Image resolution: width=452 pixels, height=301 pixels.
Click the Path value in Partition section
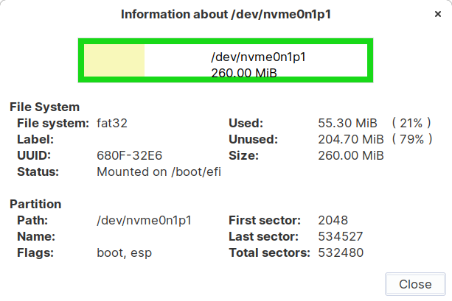(x=145, y=220)
